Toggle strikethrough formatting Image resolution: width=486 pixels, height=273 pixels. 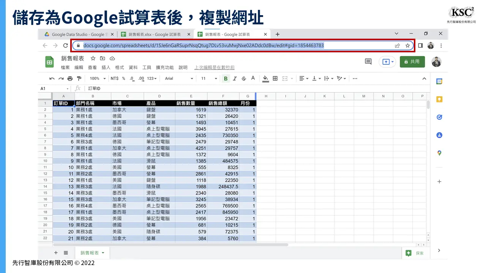click(244, 78)
